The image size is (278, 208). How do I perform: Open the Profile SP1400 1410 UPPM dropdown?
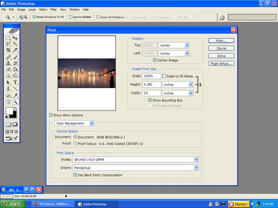(196, 160)
